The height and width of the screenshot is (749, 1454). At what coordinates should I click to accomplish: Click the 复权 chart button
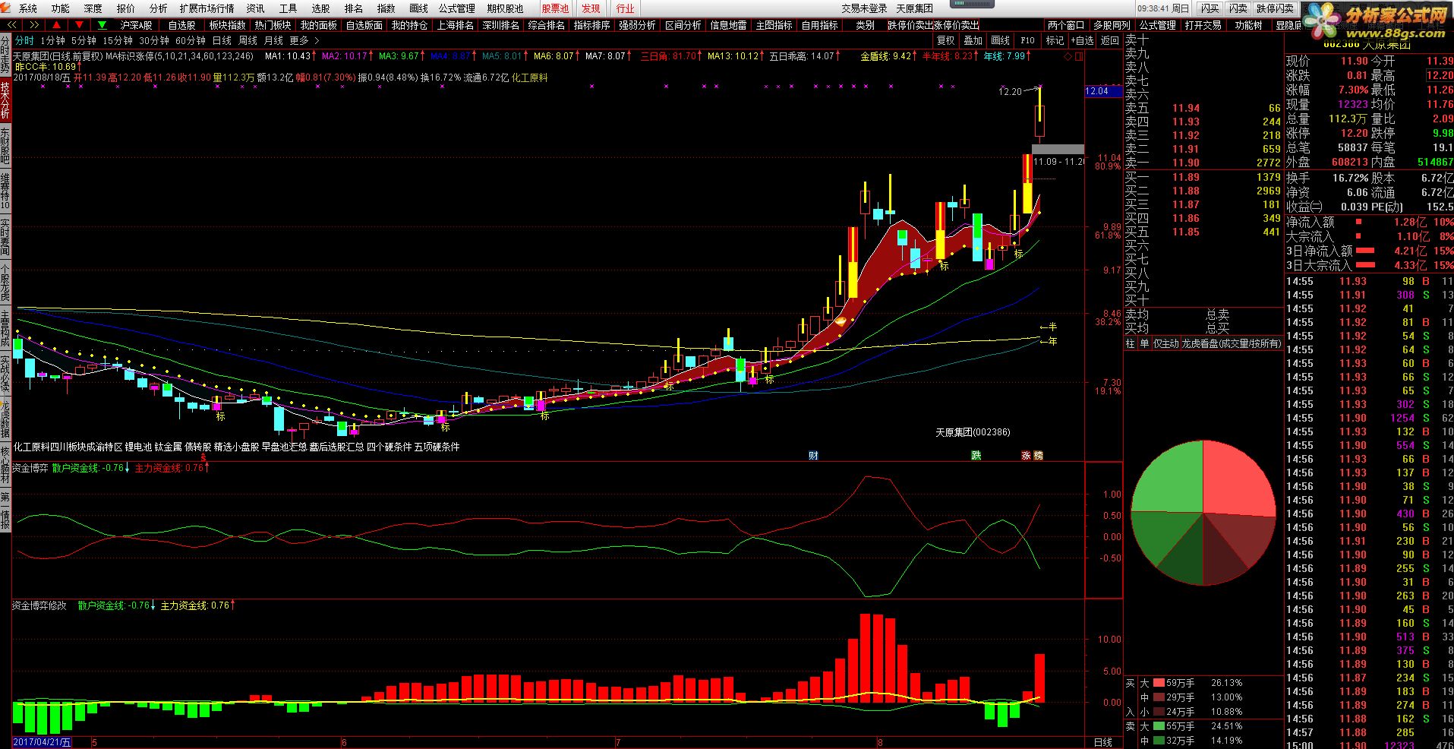pos(945,40)
